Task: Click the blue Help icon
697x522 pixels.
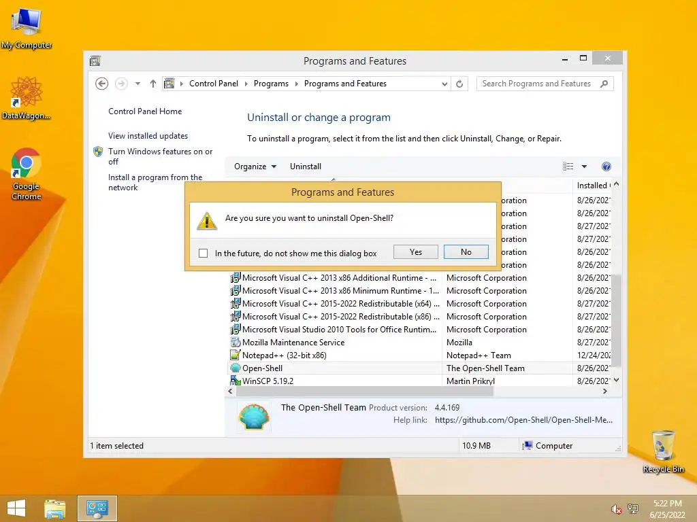Action: click(606, 167)
